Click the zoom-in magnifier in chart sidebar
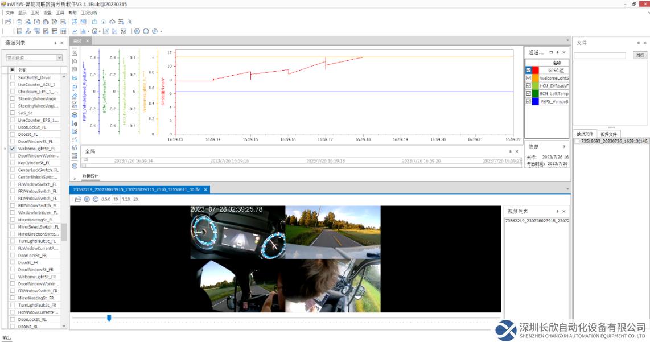This screenshot has height=342, width=650. [x=75, y=53]
